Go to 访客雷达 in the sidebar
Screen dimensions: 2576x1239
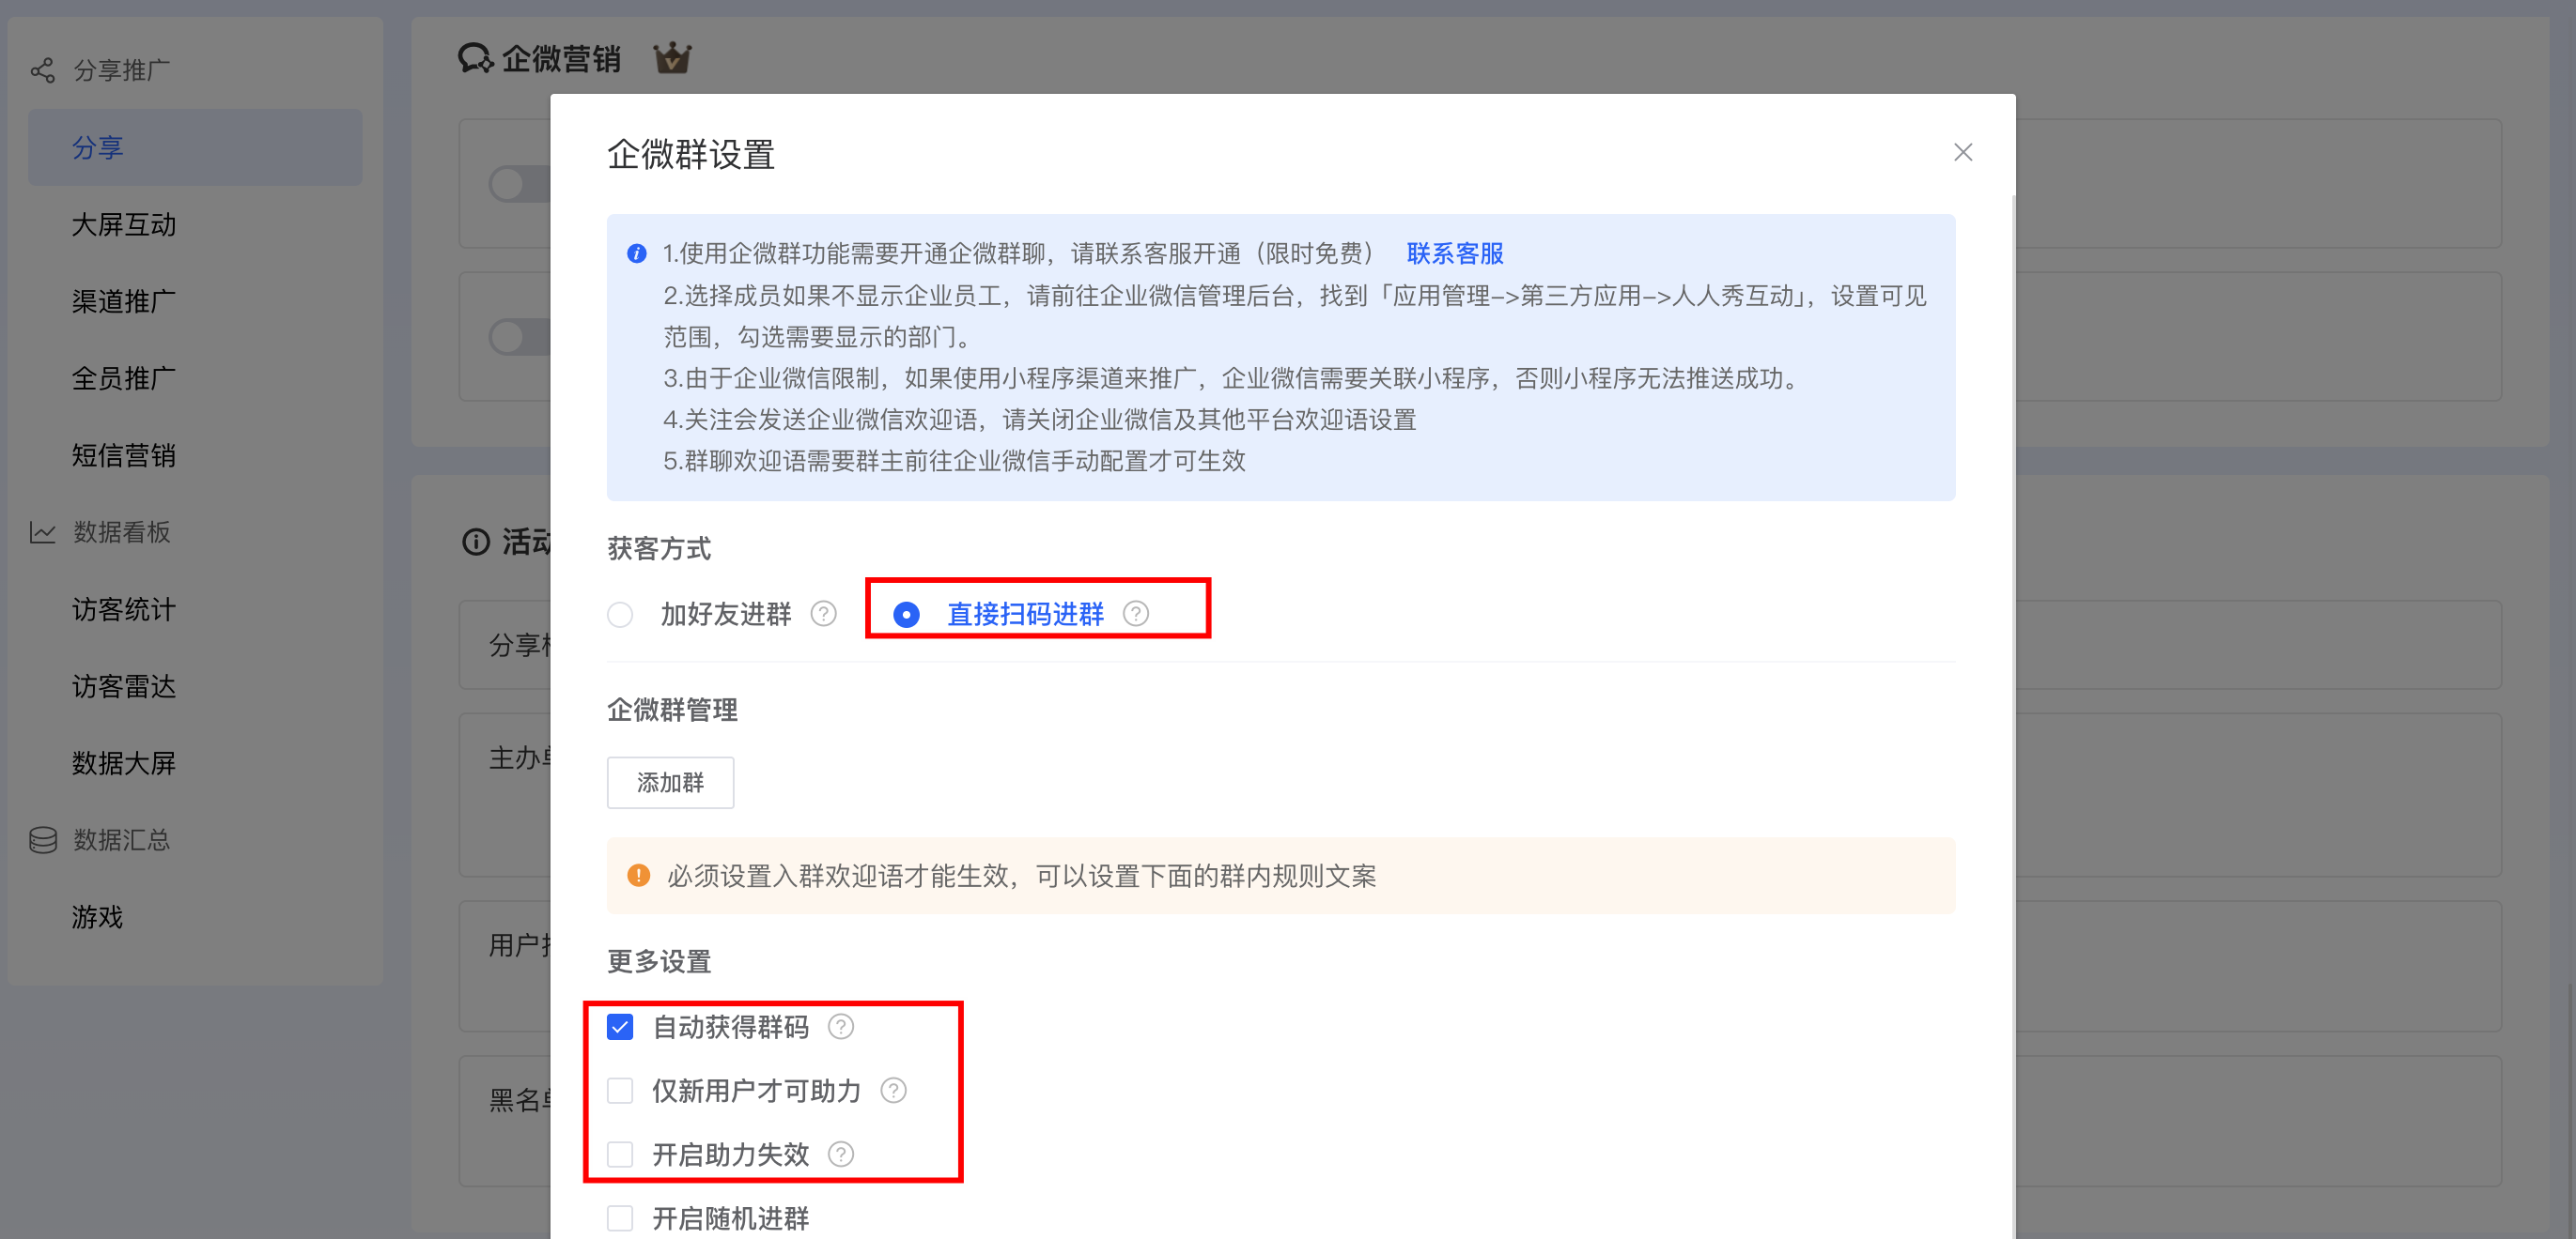124,686
